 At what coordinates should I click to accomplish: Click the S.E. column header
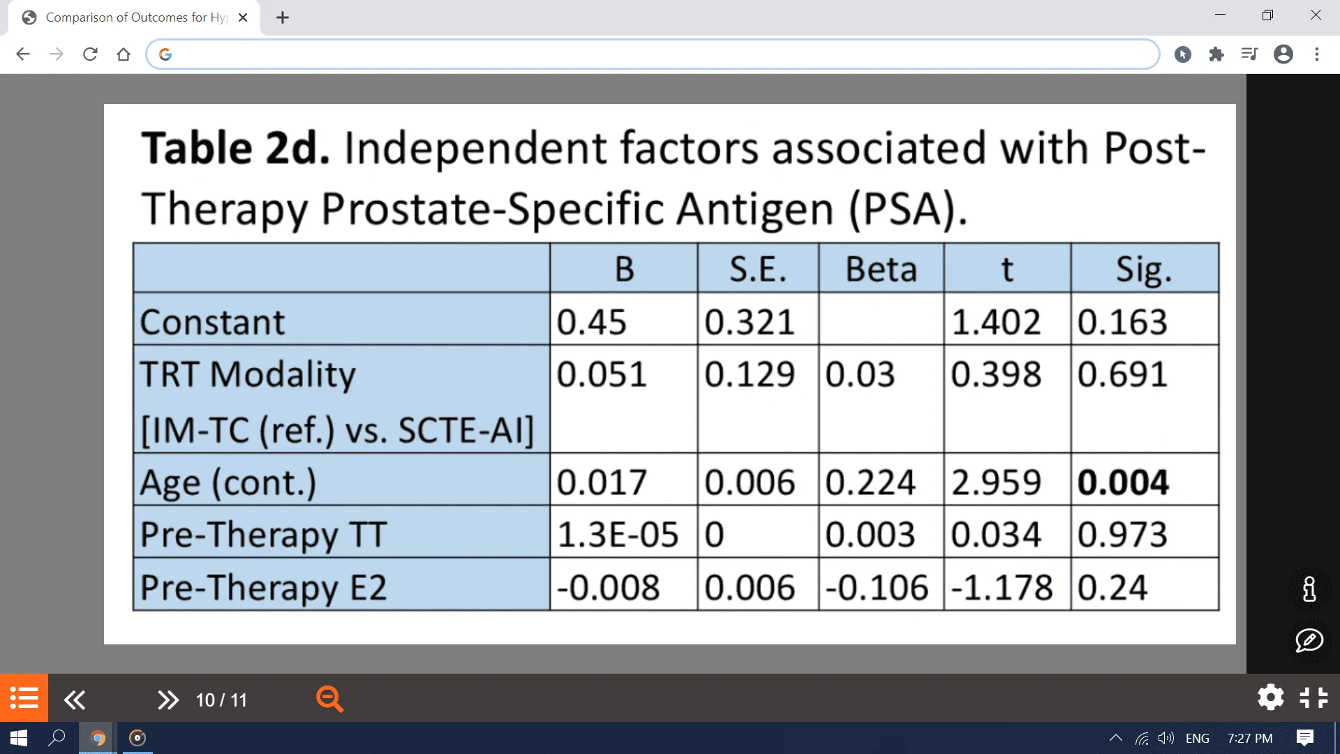tap(758, 269)
